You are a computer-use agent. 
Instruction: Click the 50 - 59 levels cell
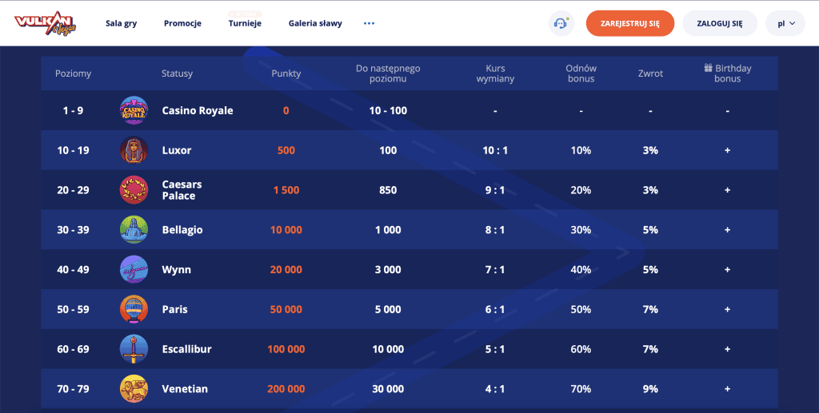73,309
